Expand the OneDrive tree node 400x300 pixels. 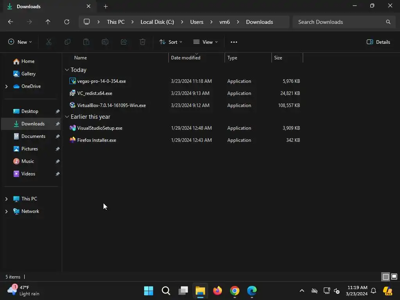(x=6, y=86)
